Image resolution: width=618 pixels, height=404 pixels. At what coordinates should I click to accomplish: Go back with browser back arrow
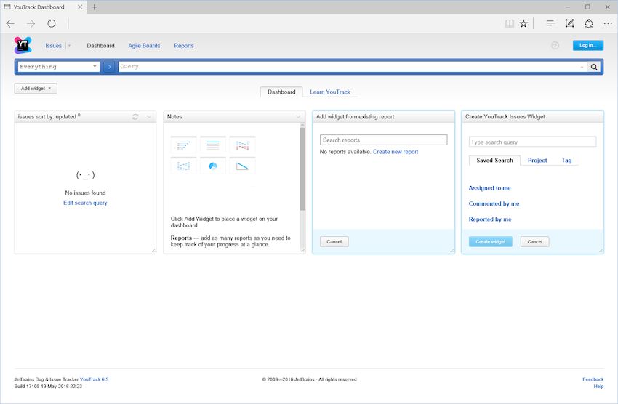10,24
